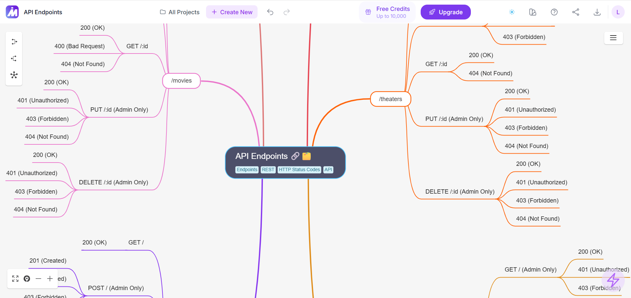Select movies PUT /:id (Admin Only) node
631x298 pixels.
pyautogui.click(x=119, y=110)
